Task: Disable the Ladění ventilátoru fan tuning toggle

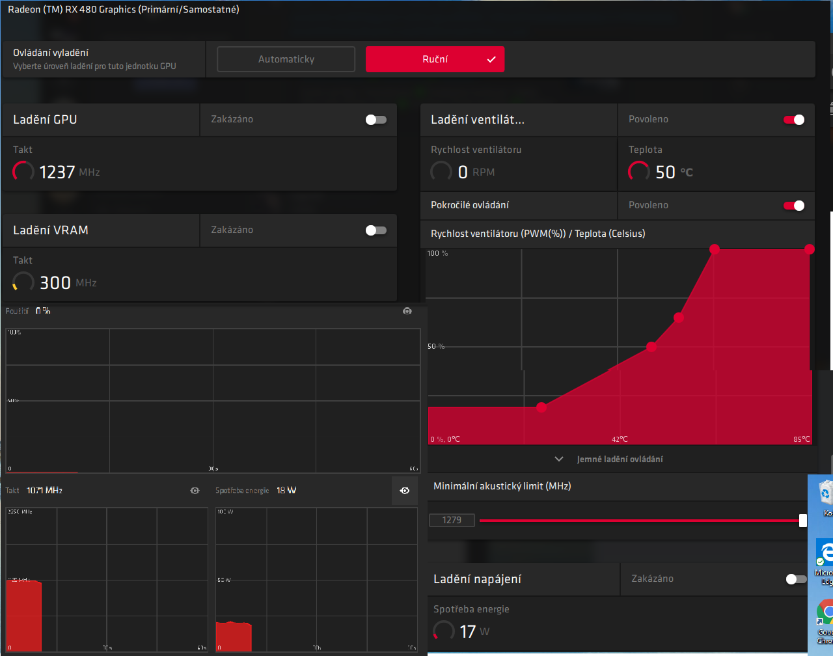Action: 794,120
